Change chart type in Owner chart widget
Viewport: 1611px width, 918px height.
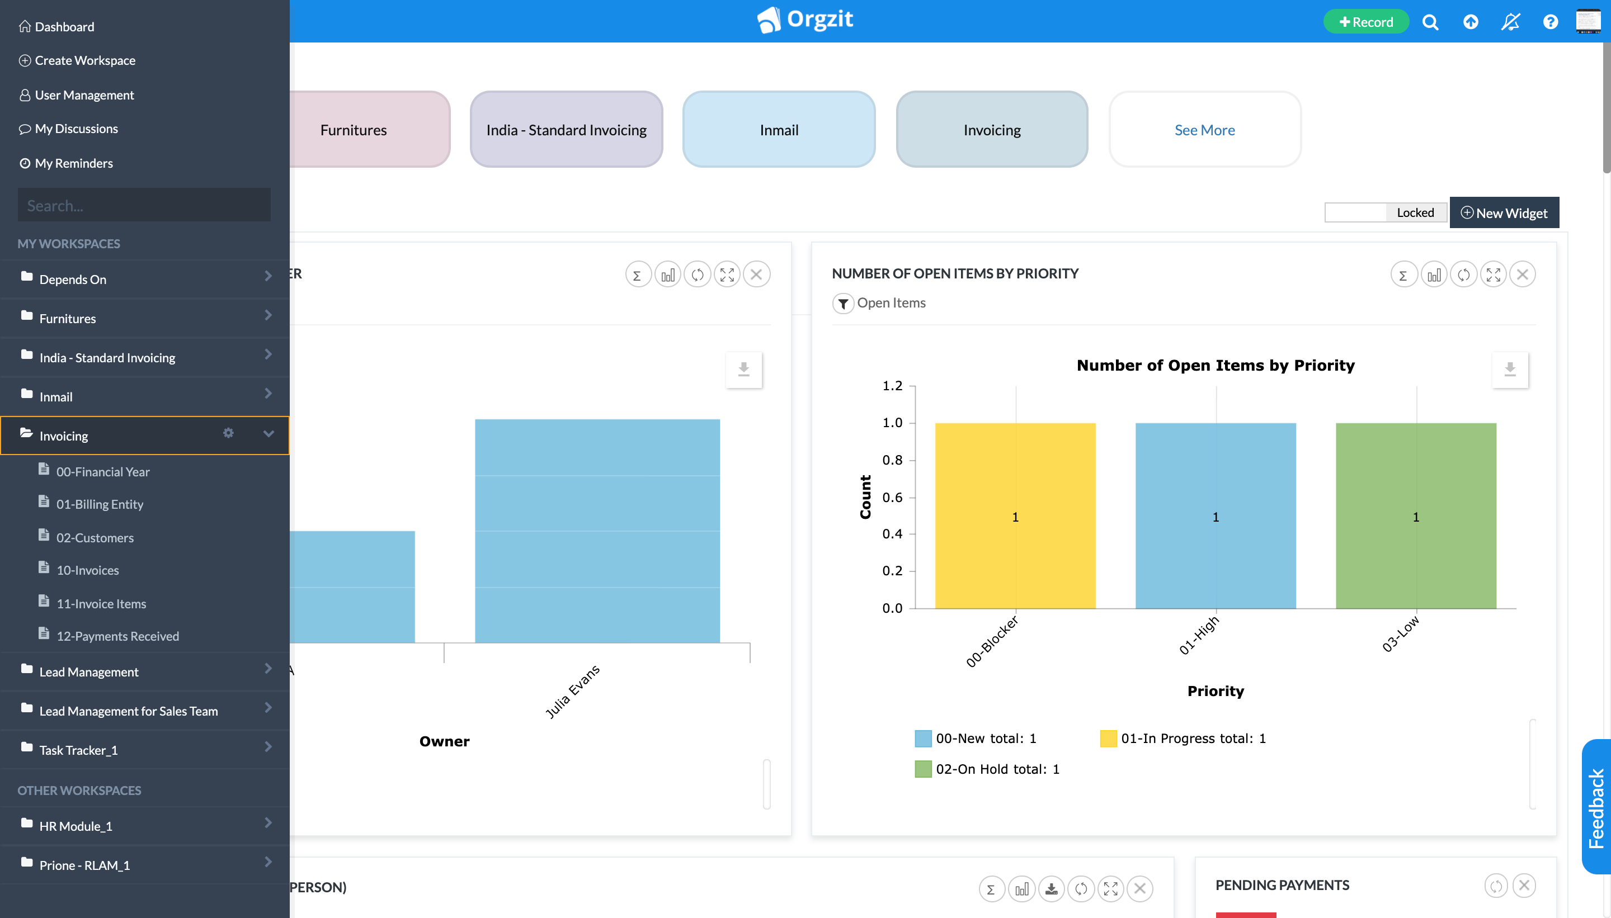click(668, 275)
